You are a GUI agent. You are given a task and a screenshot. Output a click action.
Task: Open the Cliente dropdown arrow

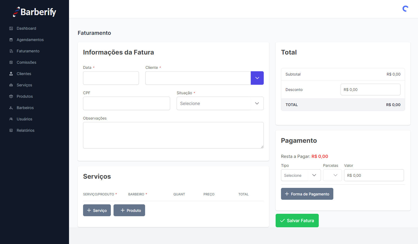pos(257,78)
